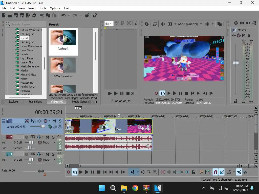Image resolution: width=259 pixels, height=194 pixels.
Task: Play from start in the timeline transport
Action: pos(81,172)
